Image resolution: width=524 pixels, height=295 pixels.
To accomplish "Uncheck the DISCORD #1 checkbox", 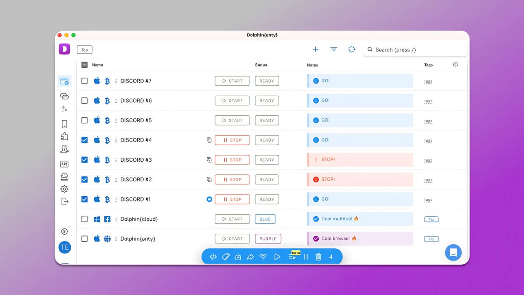I will [85, 199].
